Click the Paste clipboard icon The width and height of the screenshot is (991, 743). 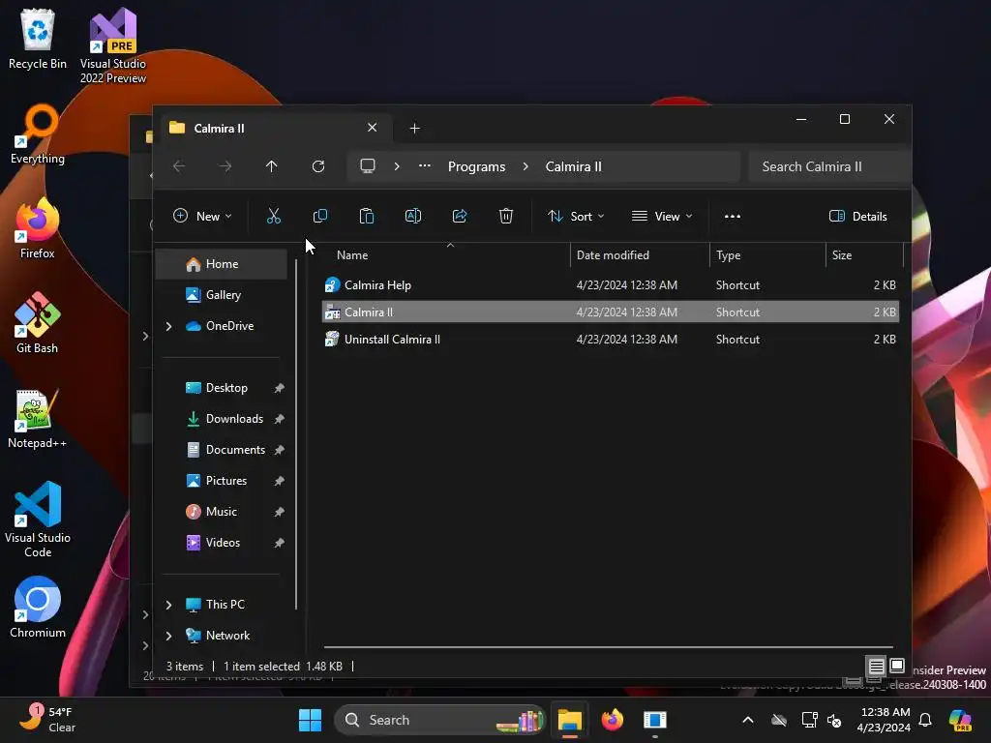(x=367, y=216)
